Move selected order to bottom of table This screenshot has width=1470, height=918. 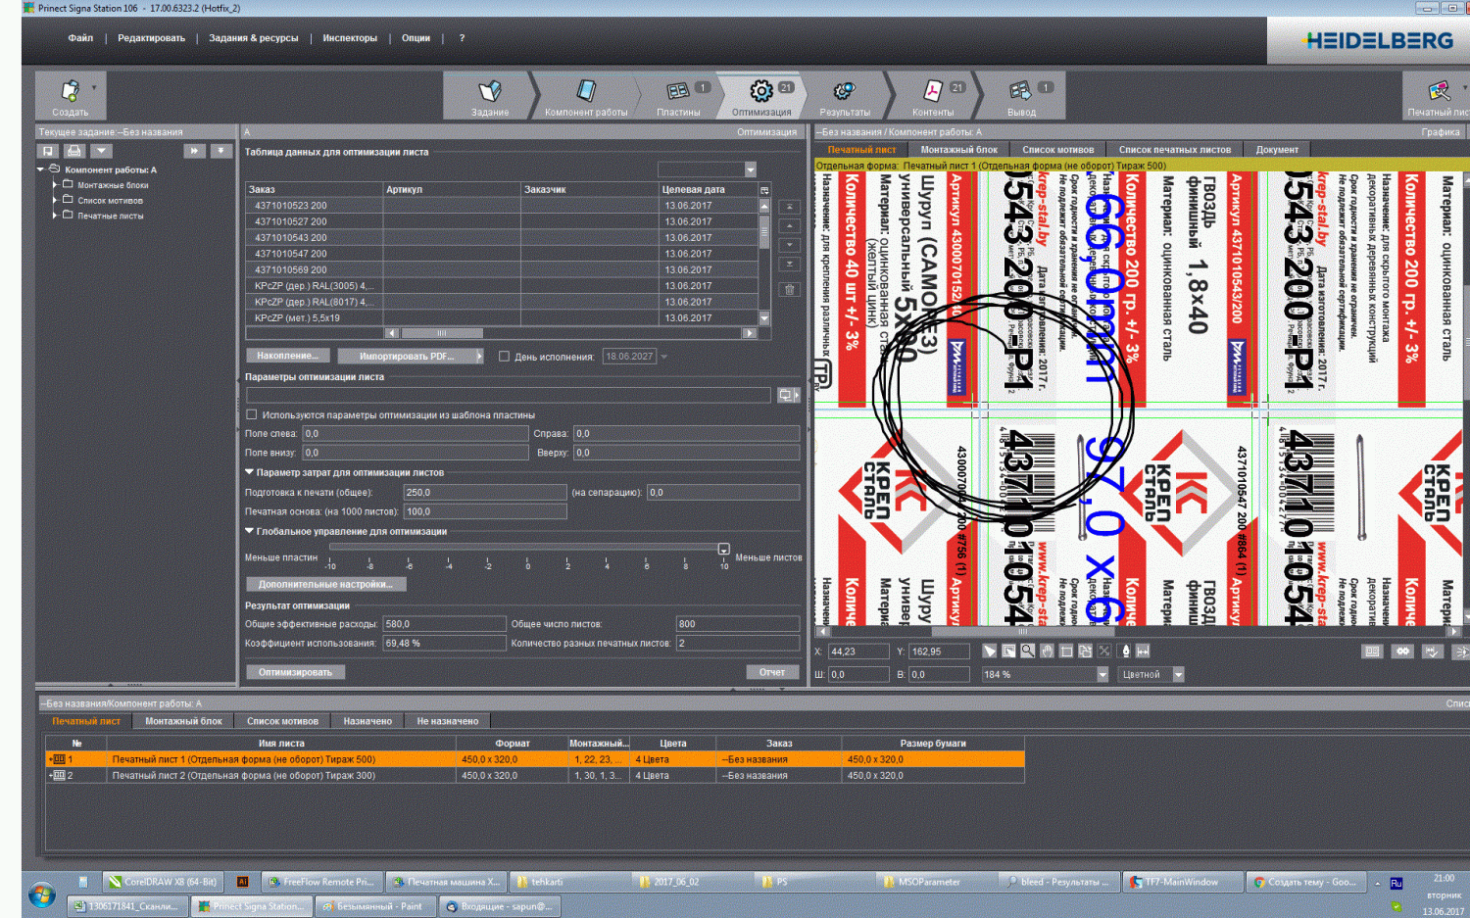click(789, 264)
